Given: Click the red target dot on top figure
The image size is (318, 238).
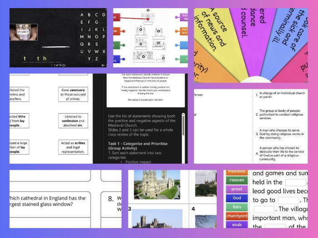Looking at the screenshot, I should pyautogui.click(x=148, y=19).
